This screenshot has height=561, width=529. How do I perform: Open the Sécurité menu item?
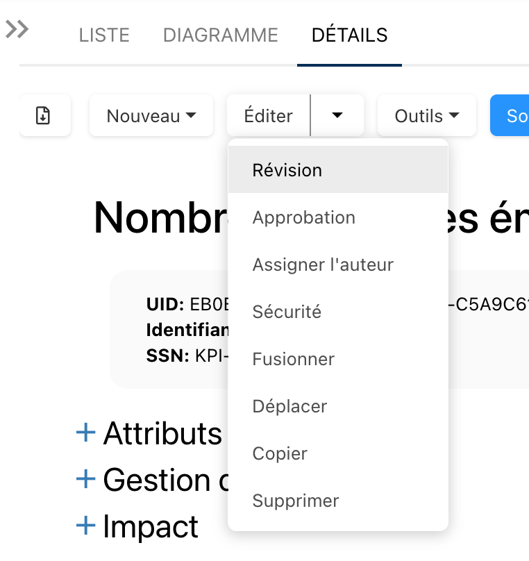click(287, 312)
